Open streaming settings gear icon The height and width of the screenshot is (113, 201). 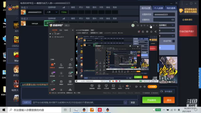[x=145, y=87]
